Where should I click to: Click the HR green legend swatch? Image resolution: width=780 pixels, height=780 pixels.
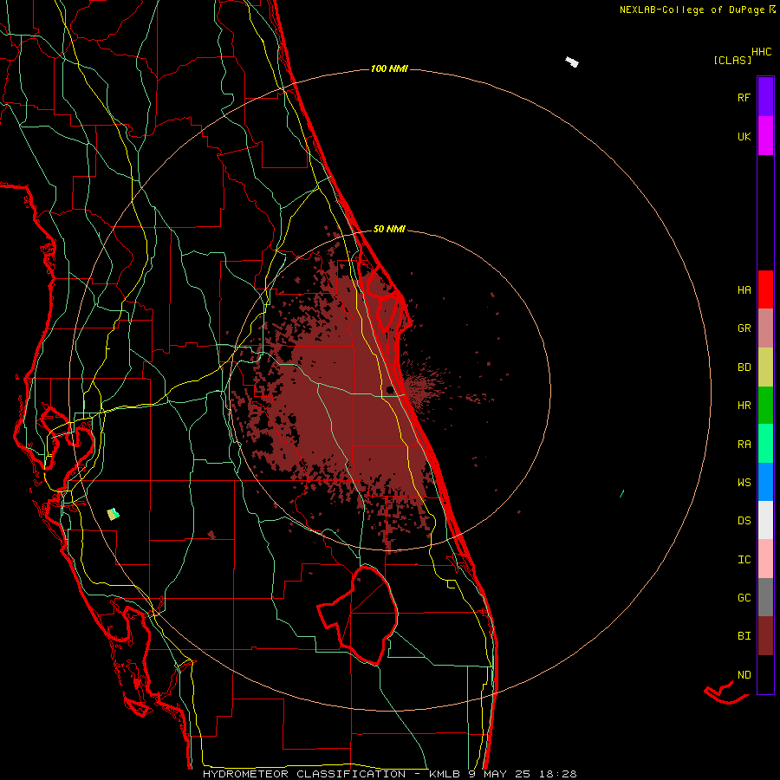pyautogui.click(x=765, y=406)
